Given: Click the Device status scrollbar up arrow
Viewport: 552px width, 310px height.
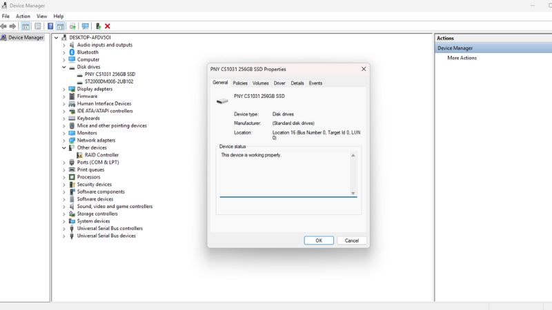Looking at the screenshot, I should point(353,156).
